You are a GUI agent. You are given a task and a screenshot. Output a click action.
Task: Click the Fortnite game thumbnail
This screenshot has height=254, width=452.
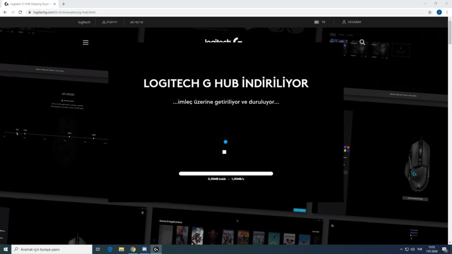(228, 236)
